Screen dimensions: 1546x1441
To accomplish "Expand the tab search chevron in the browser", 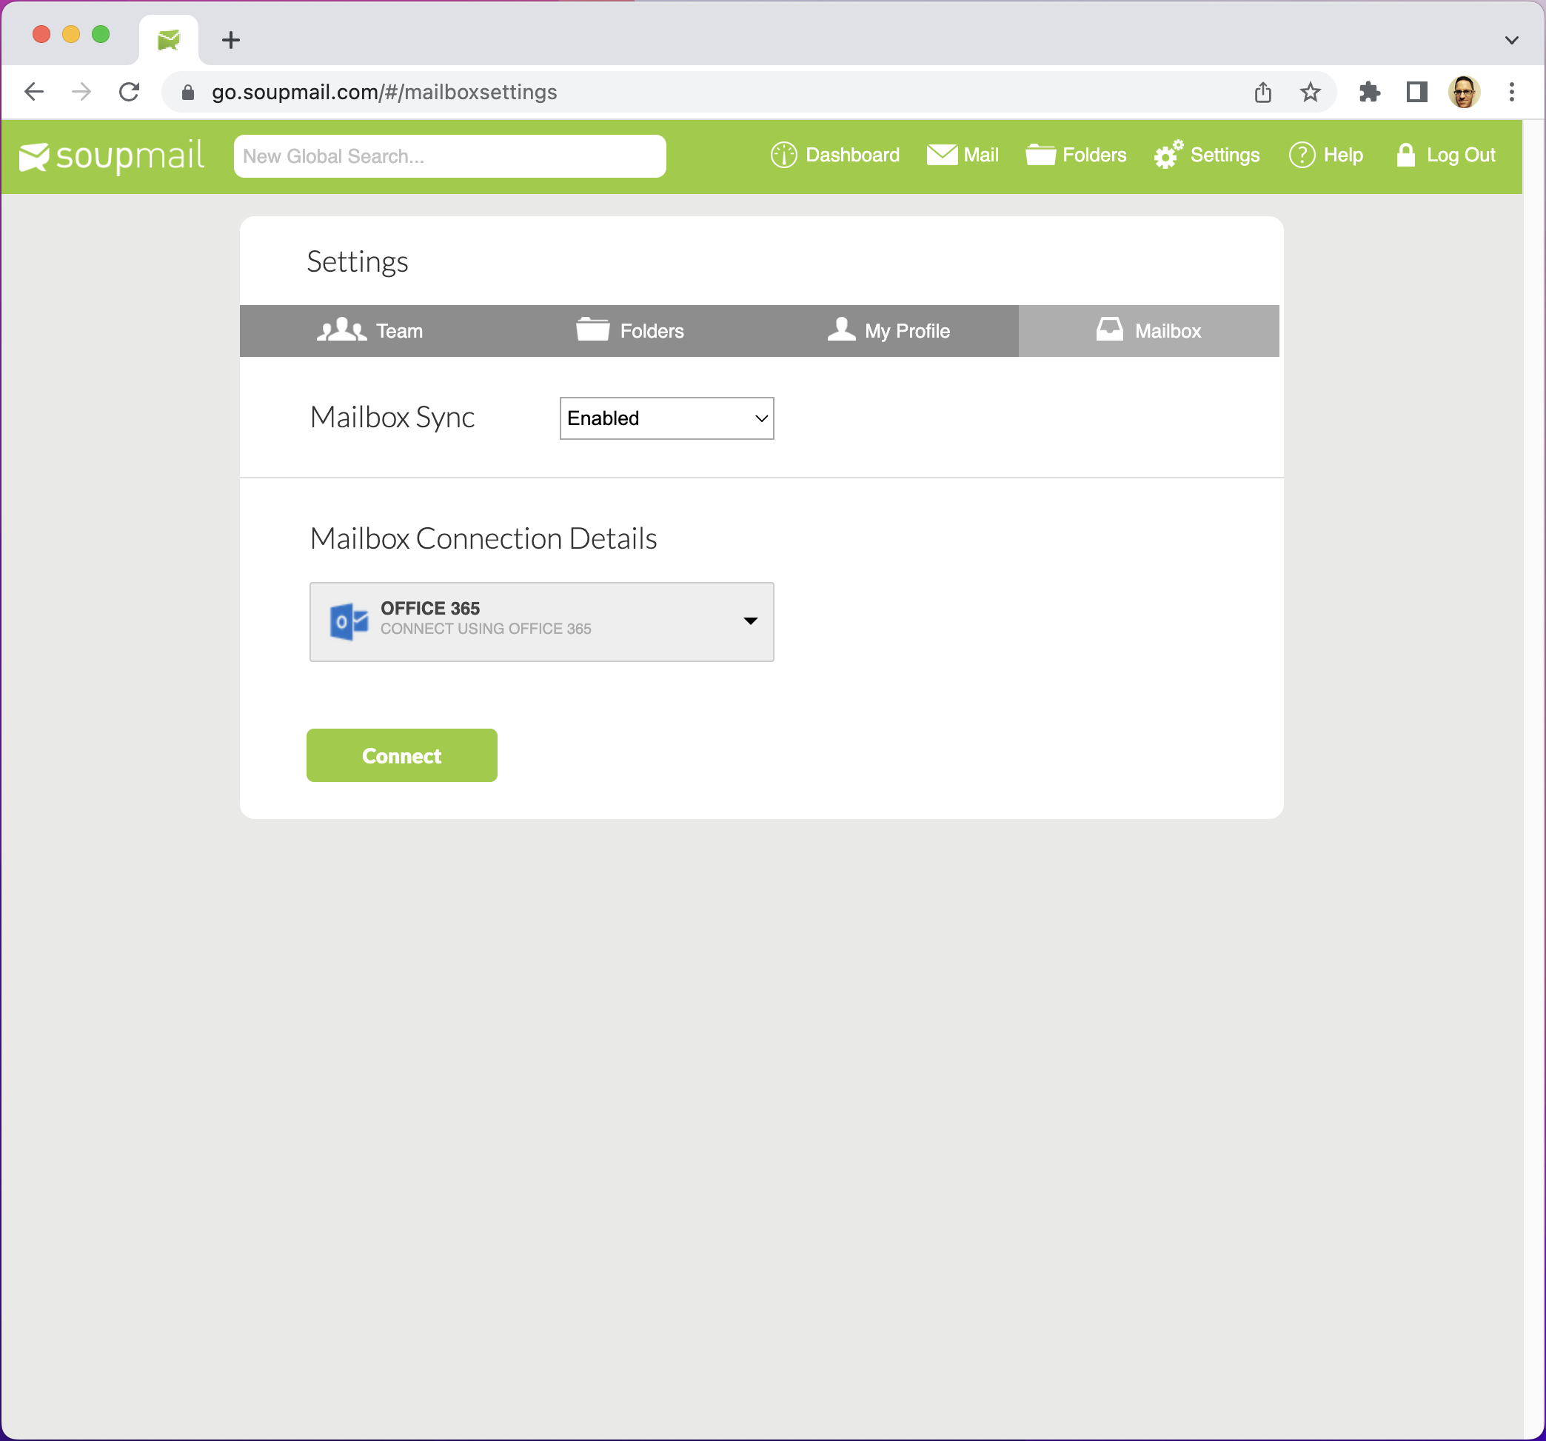I will point(1511,40).
